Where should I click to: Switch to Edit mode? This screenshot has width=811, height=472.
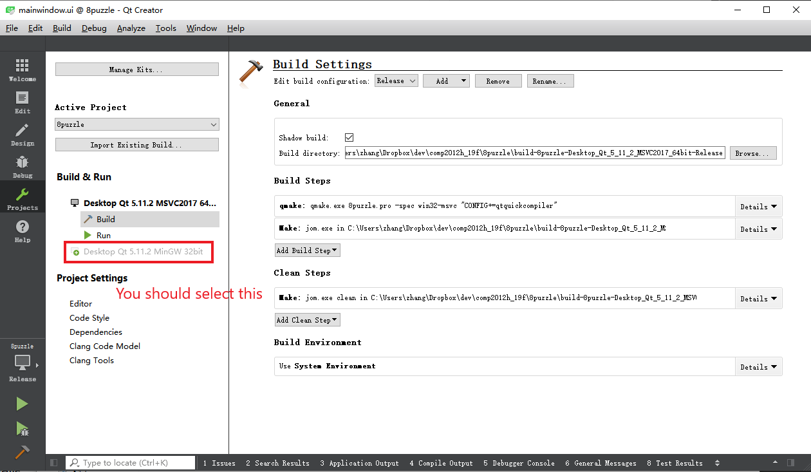point(22,102)
